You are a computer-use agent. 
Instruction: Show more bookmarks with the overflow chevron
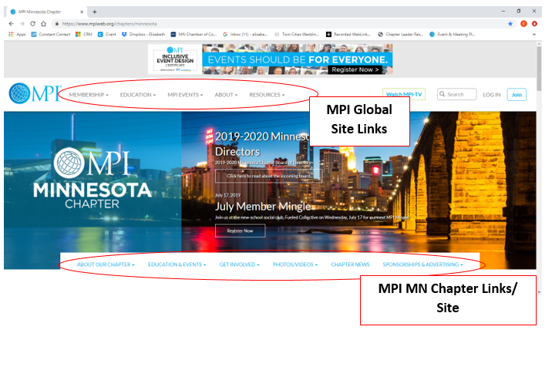[534, 34]
